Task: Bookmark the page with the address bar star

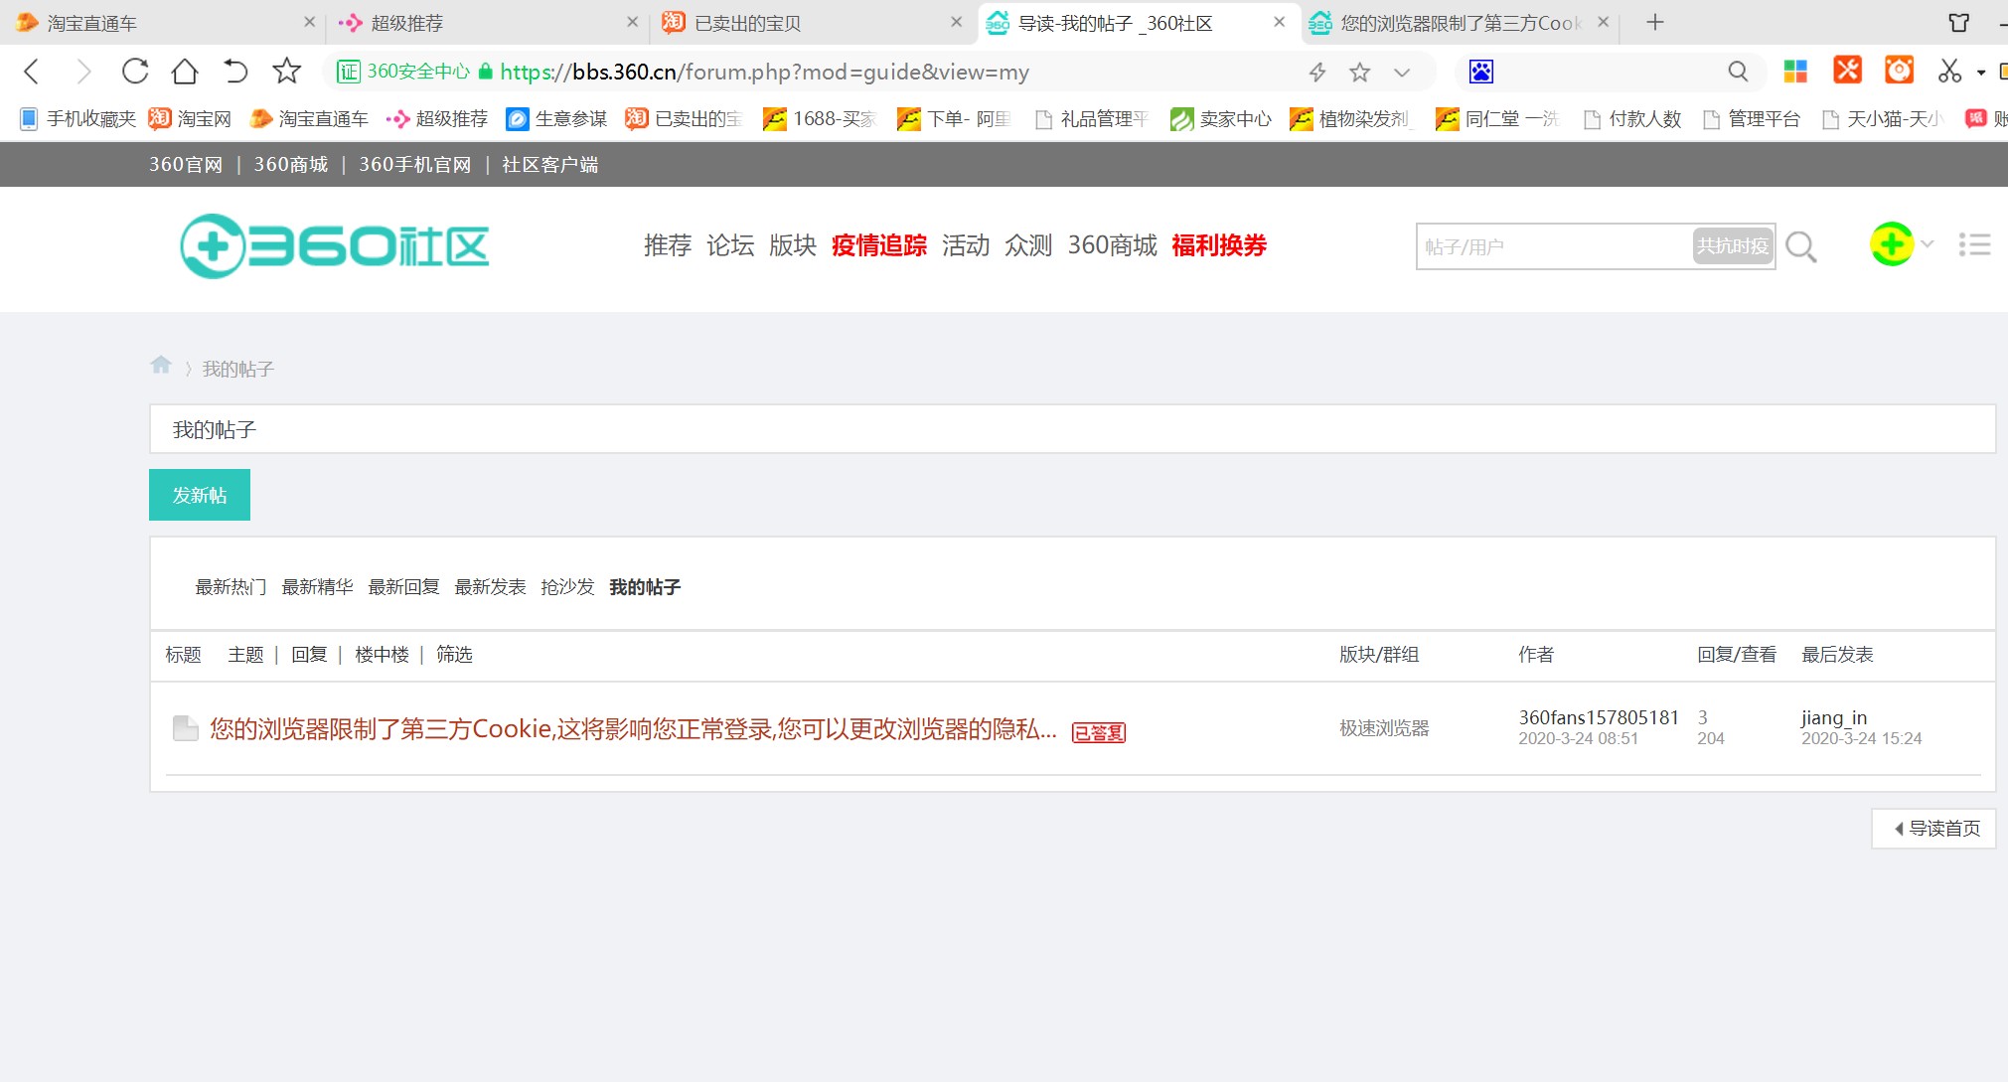Action: (x=1359, y=72)
